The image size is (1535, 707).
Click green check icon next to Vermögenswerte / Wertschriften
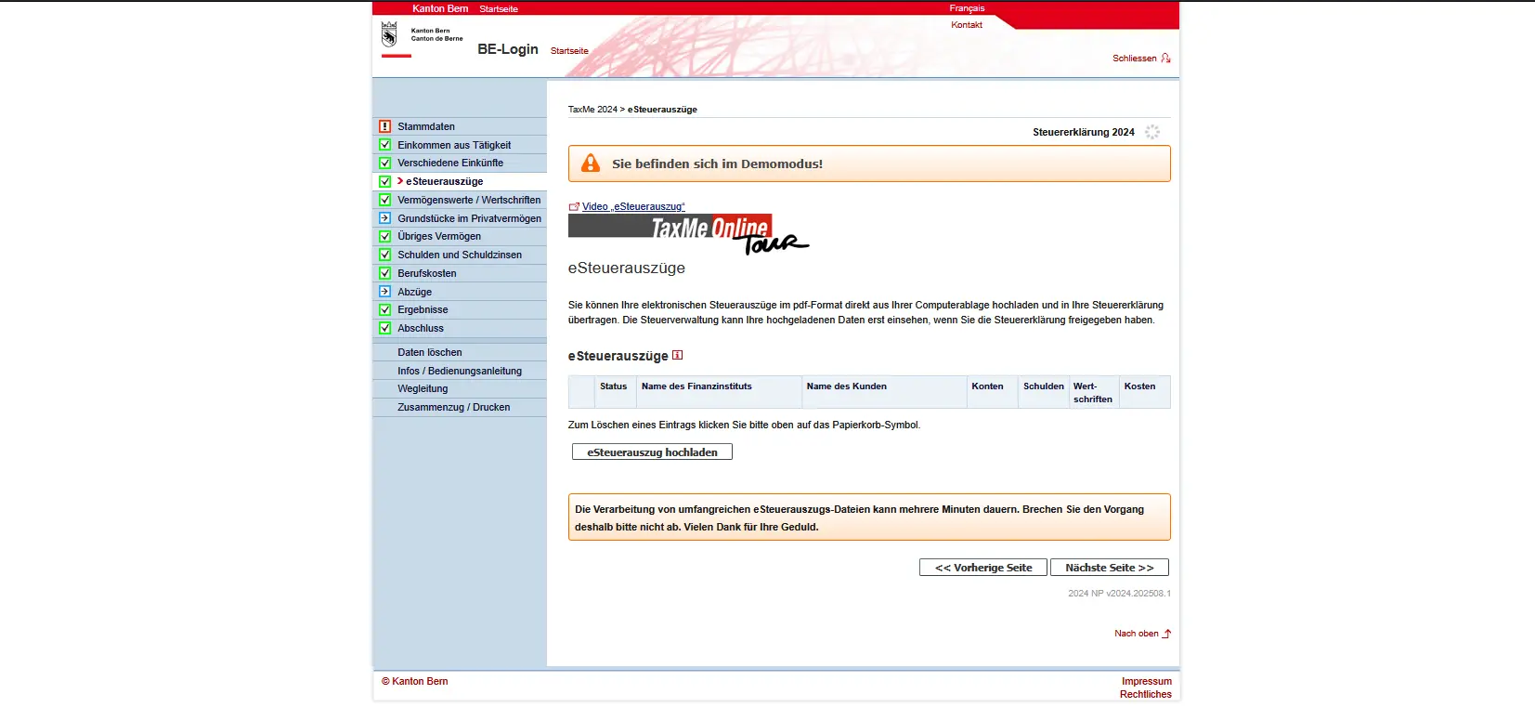point(384,200)
